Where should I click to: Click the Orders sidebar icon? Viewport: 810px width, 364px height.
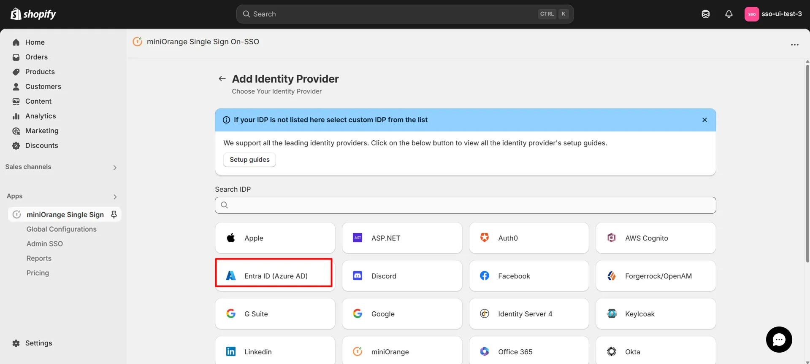point(16,57)
